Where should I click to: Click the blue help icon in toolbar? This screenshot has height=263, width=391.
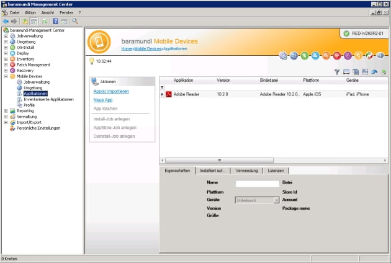click(55, 21)
